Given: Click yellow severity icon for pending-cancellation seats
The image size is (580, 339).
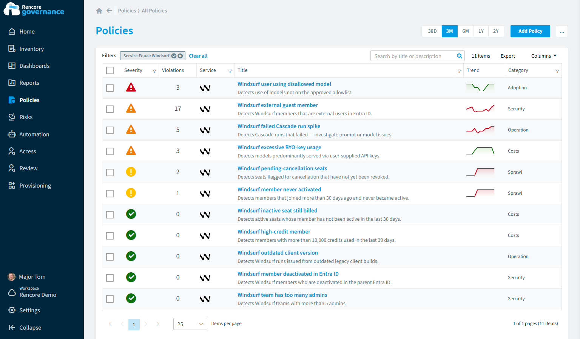Looking at the screenshot, I should click(131, 172).
